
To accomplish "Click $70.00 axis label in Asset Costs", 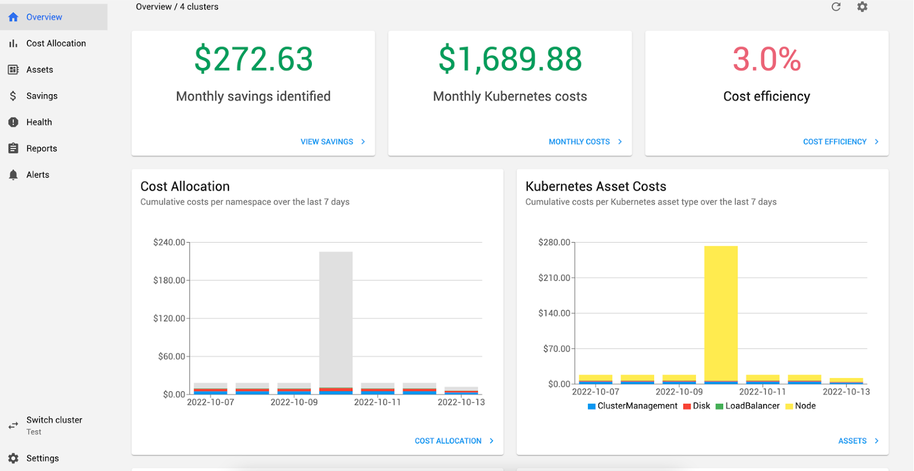I will [x=556, y=349].
